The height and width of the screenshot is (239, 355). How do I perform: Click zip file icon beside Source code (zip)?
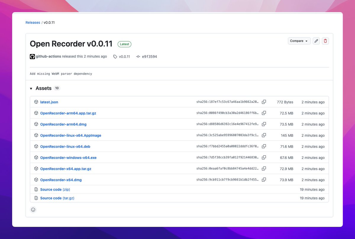tap(36, 189)
